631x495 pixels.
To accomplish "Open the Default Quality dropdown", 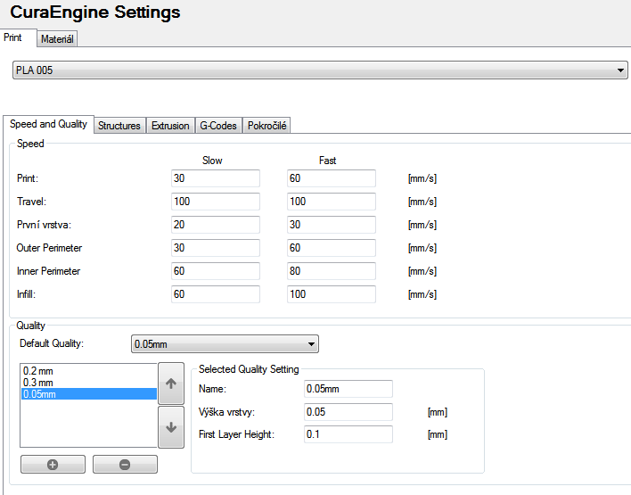I will coord(311,343).
